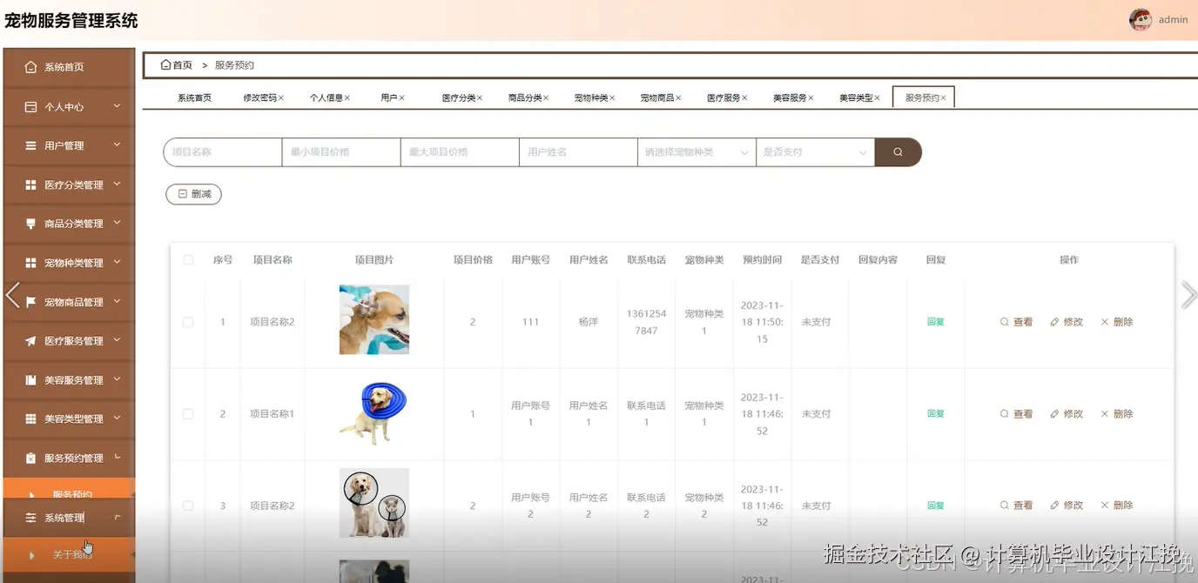The image size is (1198, 583).
Task: Expand 商品分类管理 using its chevron
Action: coord(117,223)
